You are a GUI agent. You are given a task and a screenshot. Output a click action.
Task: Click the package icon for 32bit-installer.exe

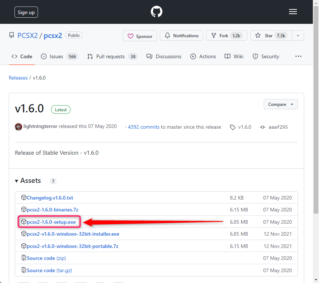click(x=24, y=233)
